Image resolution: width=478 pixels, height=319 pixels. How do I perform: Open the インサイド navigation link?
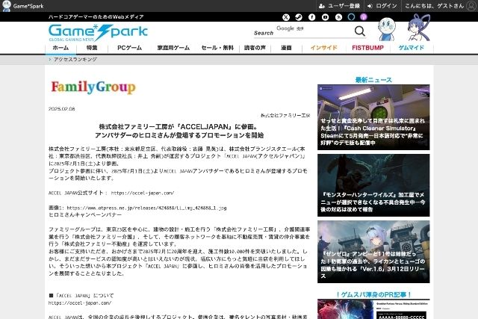(x=323, y=48)
